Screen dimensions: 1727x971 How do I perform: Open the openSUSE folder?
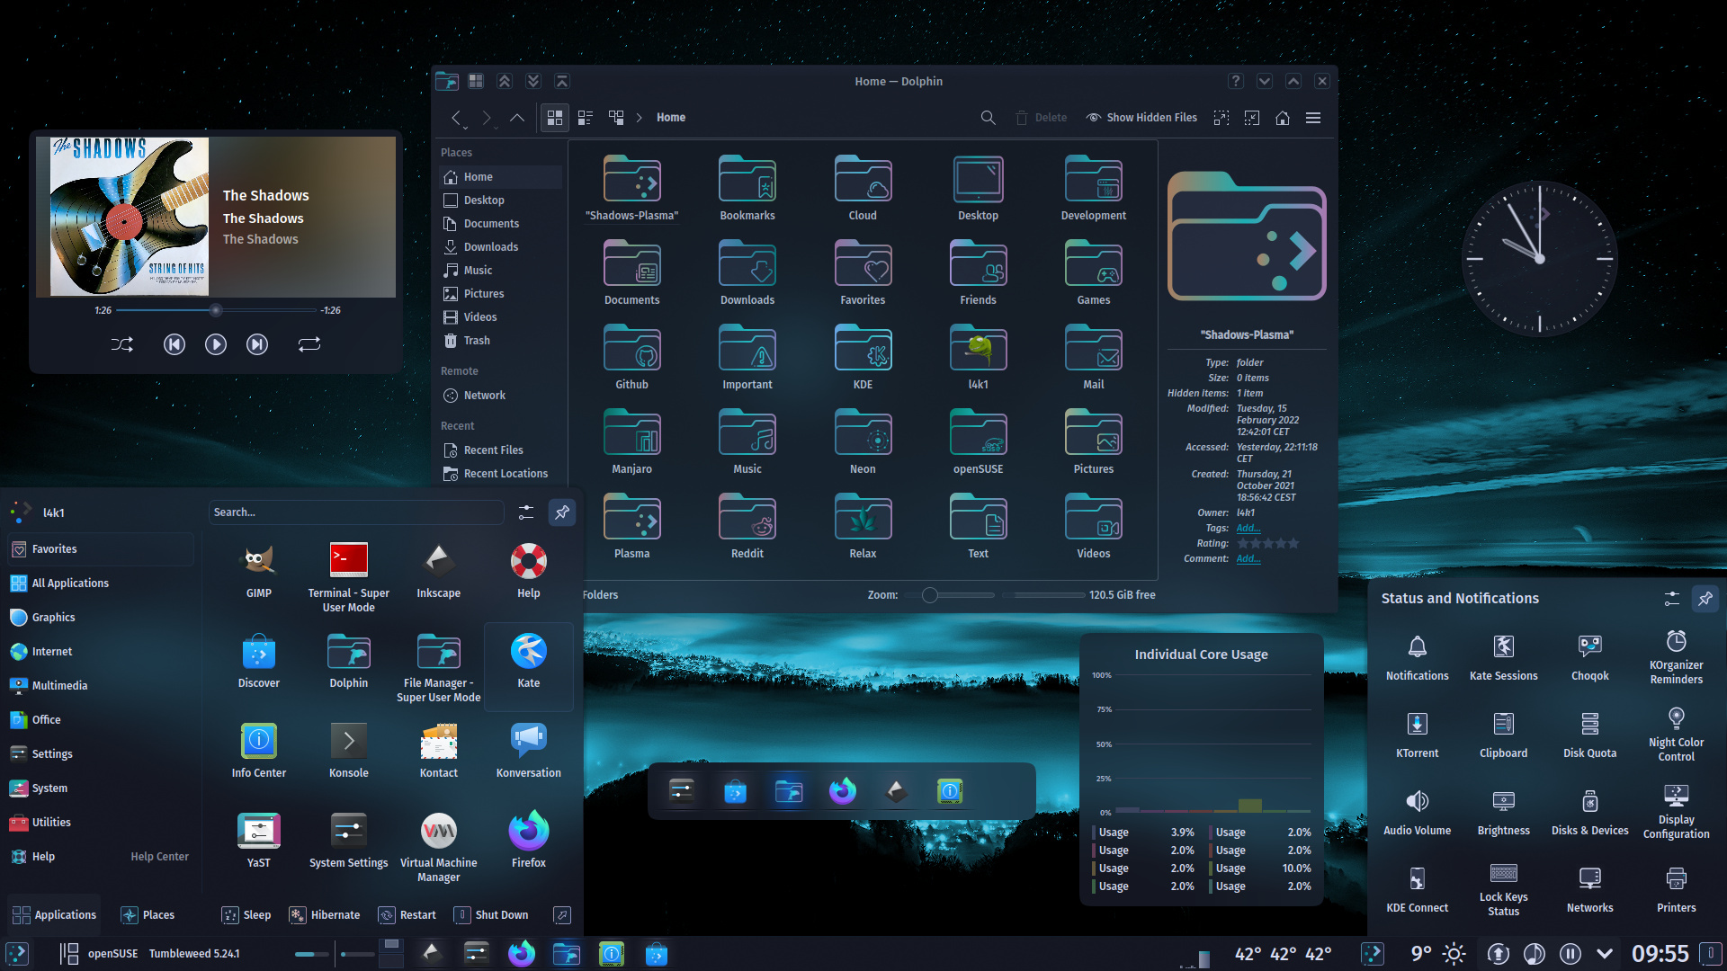[978, 442]
